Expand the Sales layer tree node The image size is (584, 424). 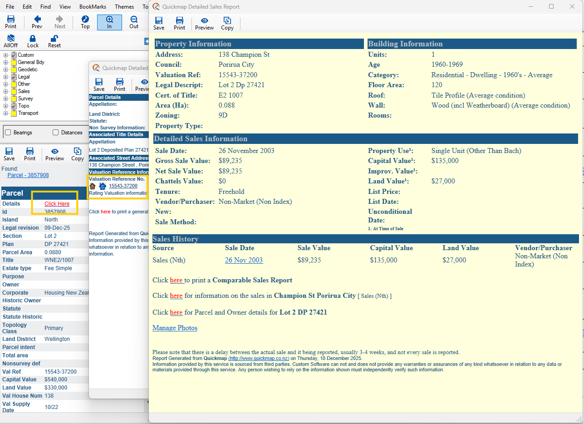6,91
